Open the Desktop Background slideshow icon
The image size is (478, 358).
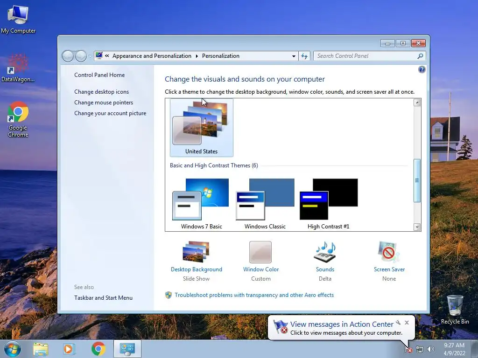tap(196, 252)
